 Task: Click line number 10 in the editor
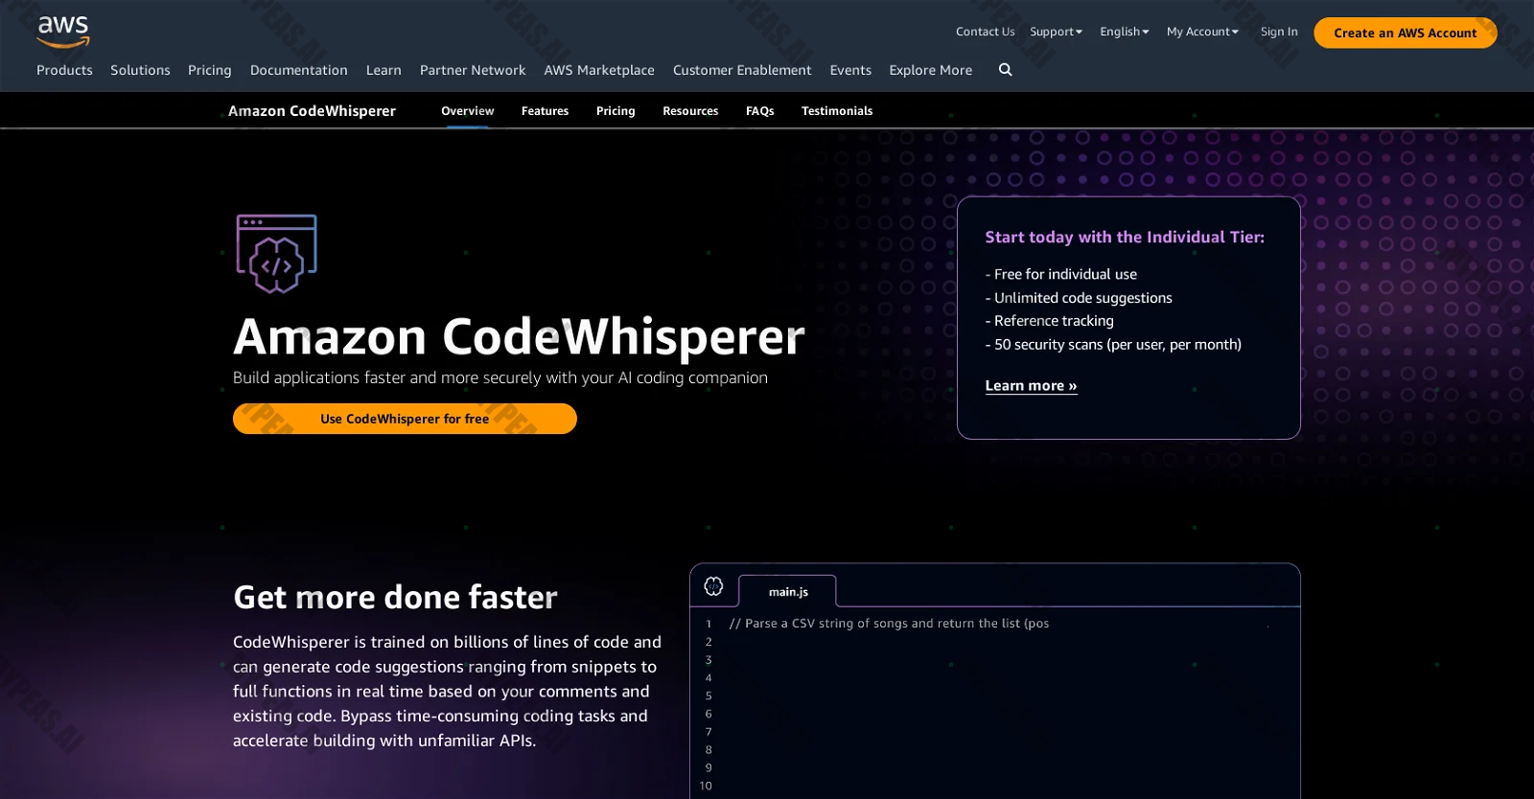click(706, 786)
